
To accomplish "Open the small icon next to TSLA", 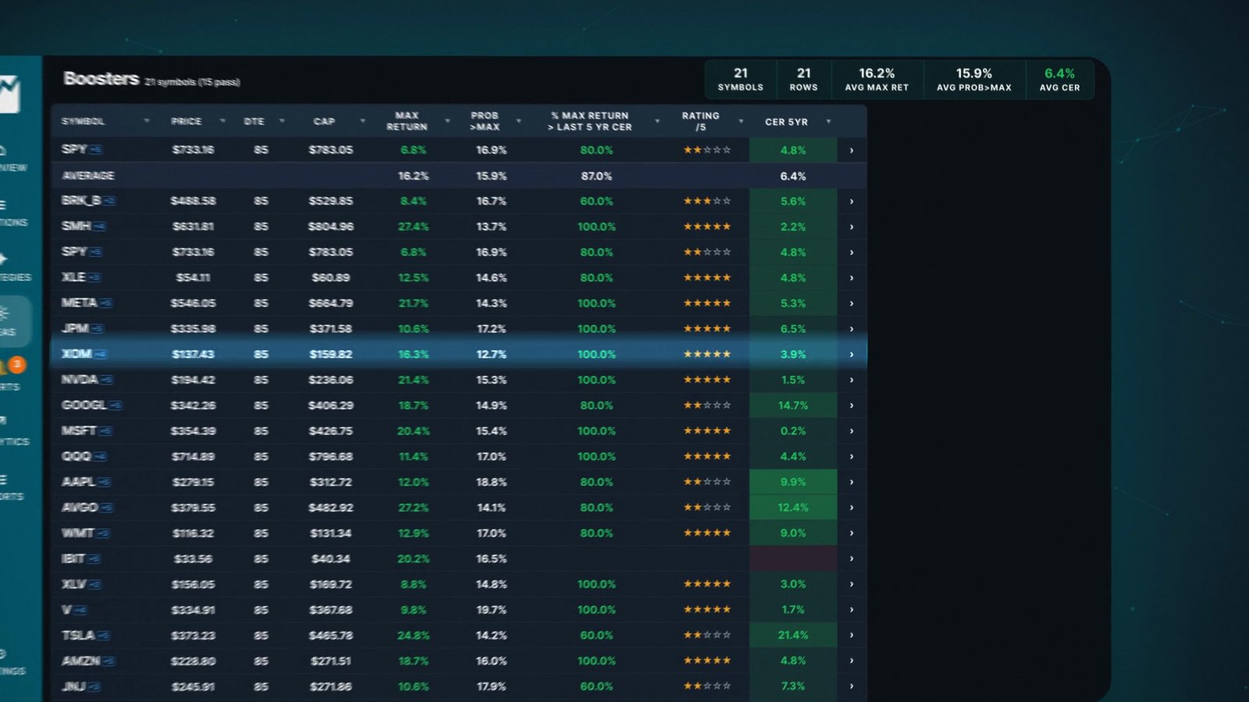I will coord(104,636).
